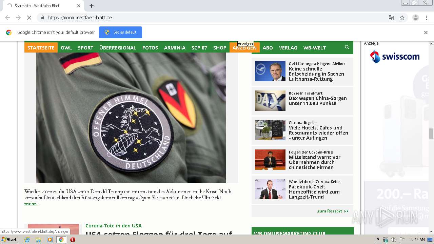The image size is (434, 244).
Task: Open the Action Center flag icon
Action: [401, 240]
